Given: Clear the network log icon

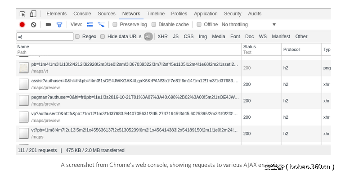Looking at the screenshot, I should 33,25.
